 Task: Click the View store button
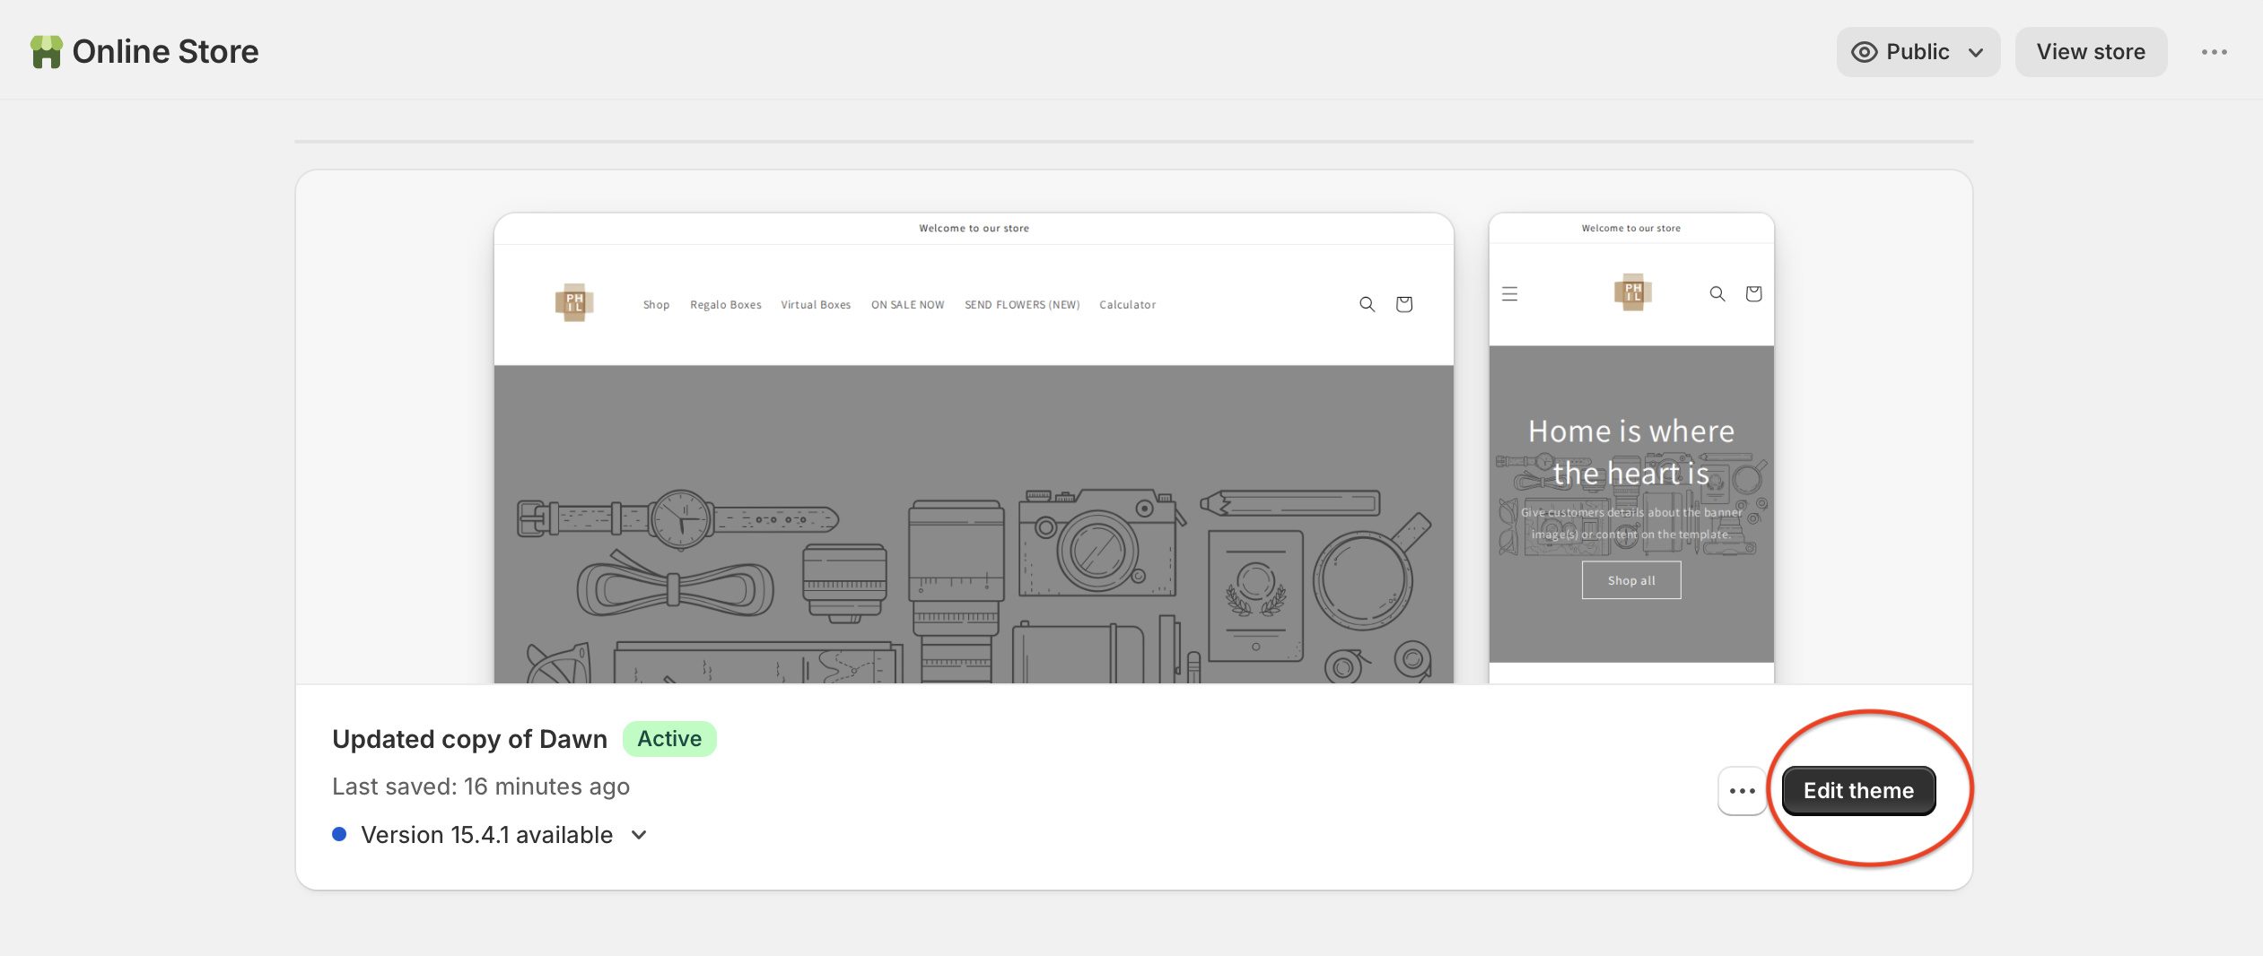pos(2091,52)
